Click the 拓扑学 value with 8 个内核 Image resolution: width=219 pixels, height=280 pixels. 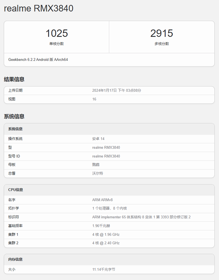pos(109,208)
